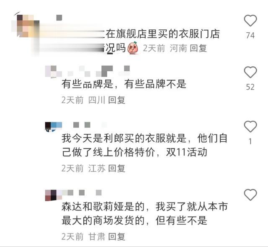Reply to the Henan comment

click(198, 48)
